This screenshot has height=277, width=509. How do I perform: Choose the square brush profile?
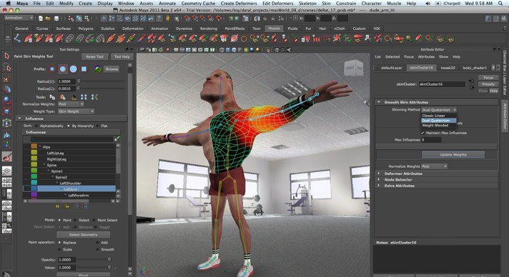click(x=84, y=69)
